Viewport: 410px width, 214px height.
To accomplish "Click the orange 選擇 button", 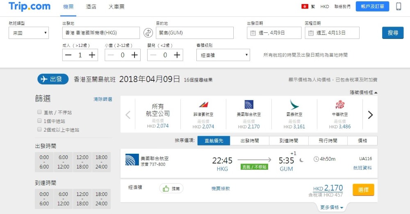I will 363,190.
